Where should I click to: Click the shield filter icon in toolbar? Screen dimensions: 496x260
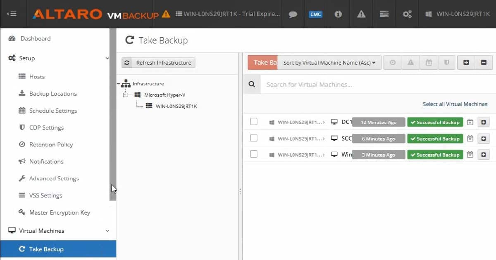pos(447,63)
